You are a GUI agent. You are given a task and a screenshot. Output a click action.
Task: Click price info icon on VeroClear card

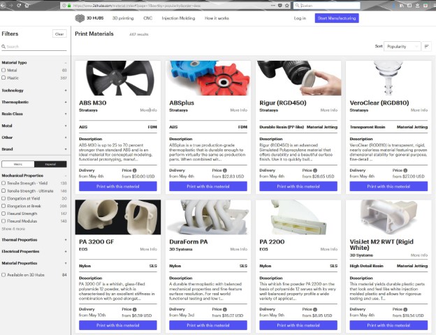point(406,170)
